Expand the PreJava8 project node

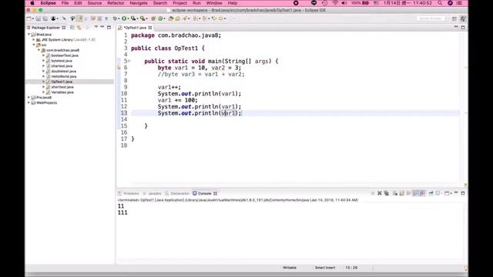click(x=29, y=98)
